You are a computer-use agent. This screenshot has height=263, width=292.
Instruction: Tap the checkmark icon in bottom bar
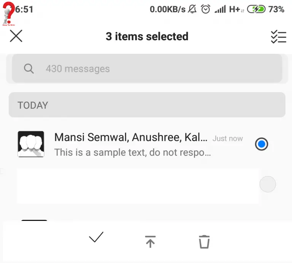click(96, 238)
